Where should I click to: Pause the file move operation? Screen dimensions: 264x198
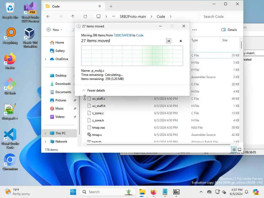coord(169,41)
